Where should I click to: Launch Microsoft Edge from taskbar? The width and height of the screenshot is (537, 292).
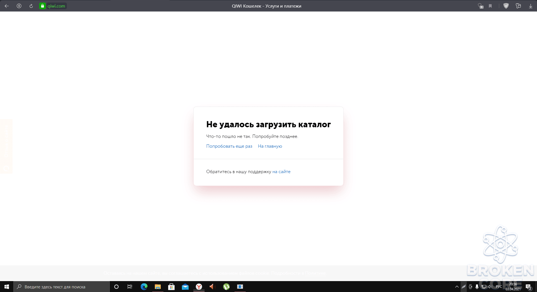[x=144, y=287]
